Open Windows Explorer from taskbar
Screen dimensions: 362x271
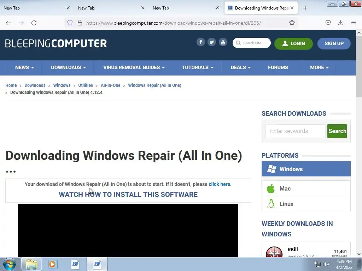(31, 264)
